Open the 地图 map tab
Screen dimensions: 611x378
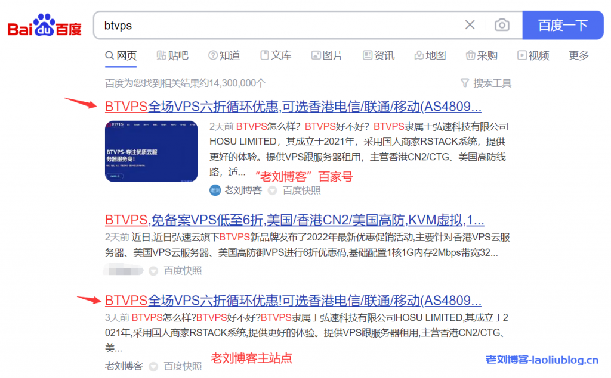click(x=430, y=55)
